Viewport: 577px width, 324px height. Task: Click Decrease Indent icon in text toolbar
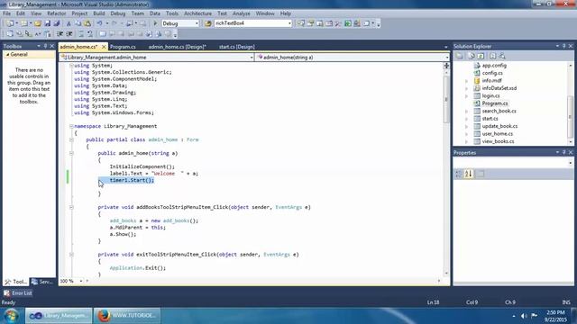pos(60,34)
